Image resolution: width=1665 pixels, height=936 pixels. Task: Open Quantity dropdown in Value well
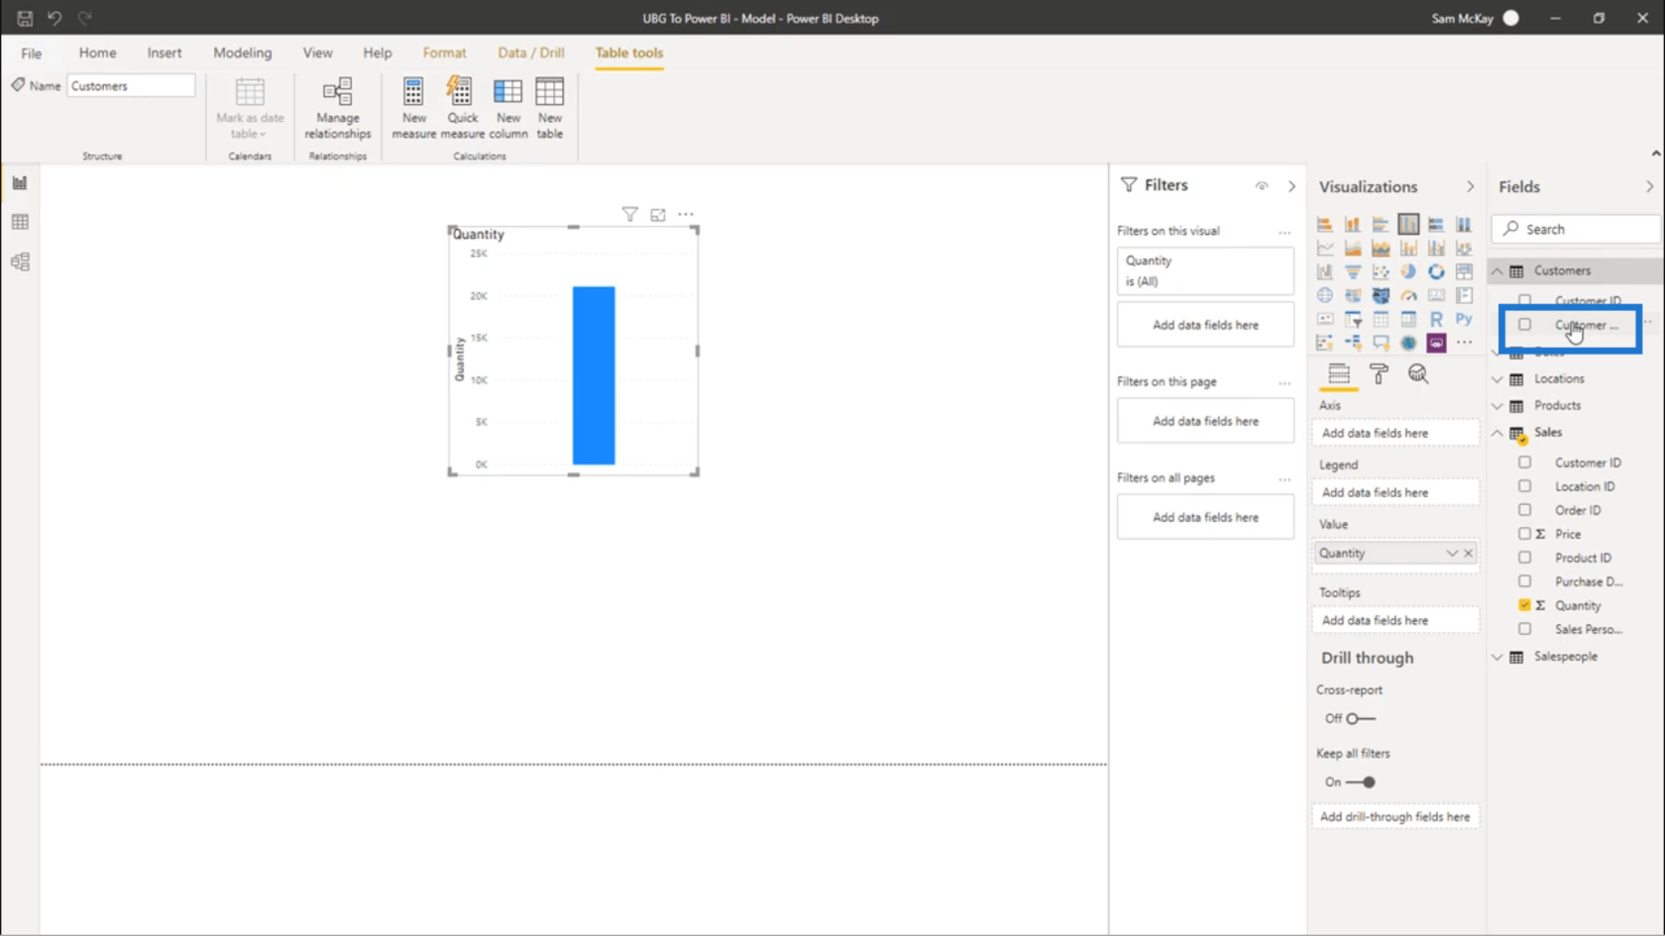pos(1452,554)
